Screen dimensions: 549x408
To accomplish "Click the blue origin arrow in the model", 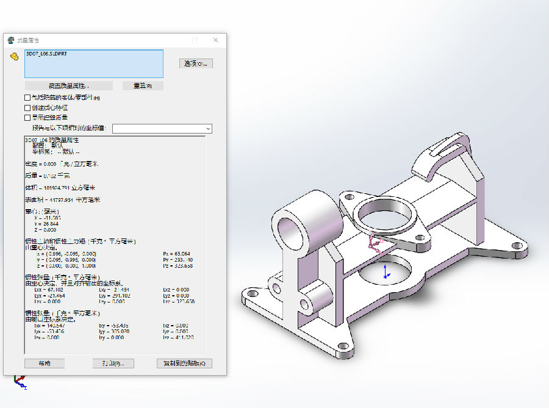I will pyautogui.click(x=385, y=272).
